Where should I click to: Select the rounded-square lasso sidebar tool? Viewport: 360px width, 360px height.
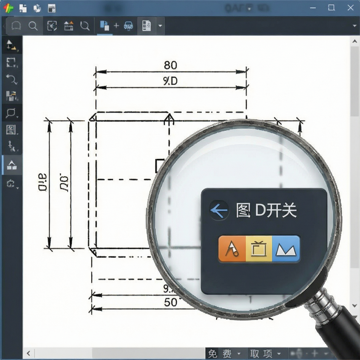point(11,113)
